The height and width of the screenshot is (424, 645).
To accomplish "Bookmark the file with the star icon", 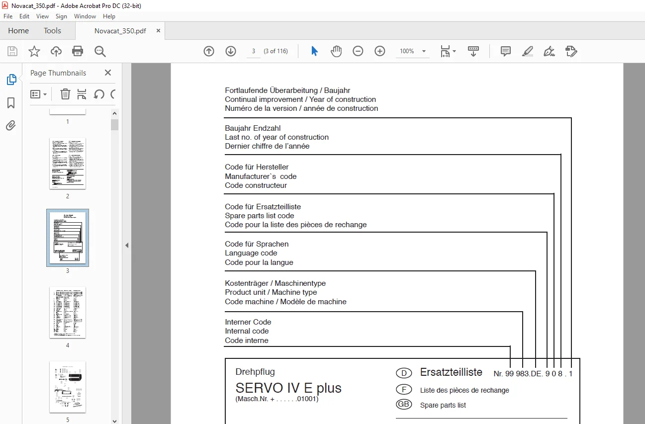I will (x=34, y=51).
